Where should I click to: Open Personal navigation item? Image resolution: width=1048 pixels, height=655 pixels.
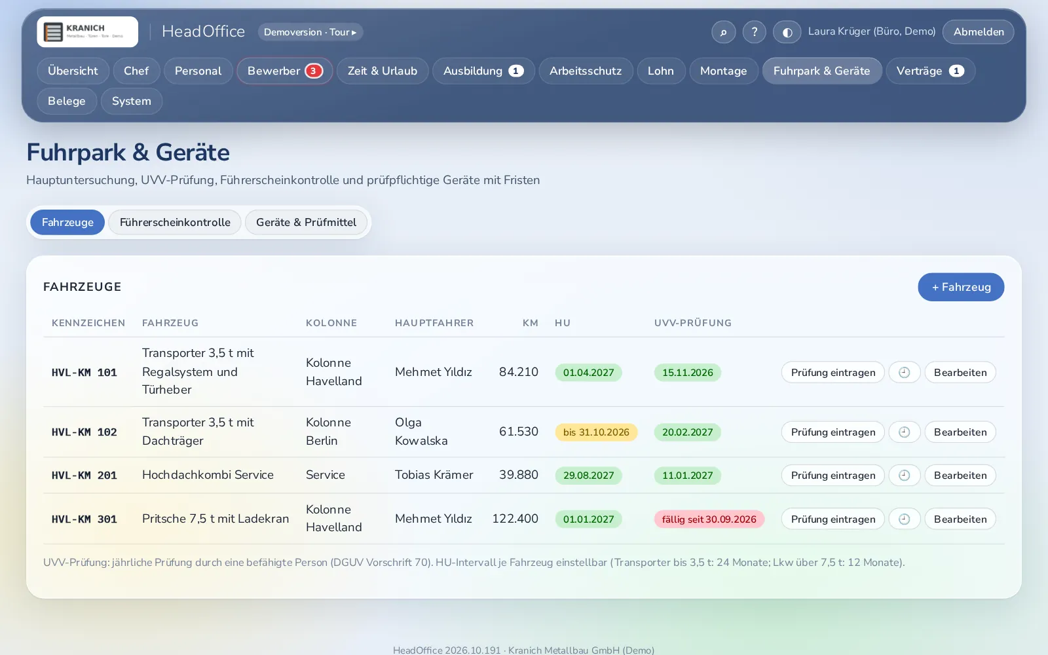pos(198,71)
